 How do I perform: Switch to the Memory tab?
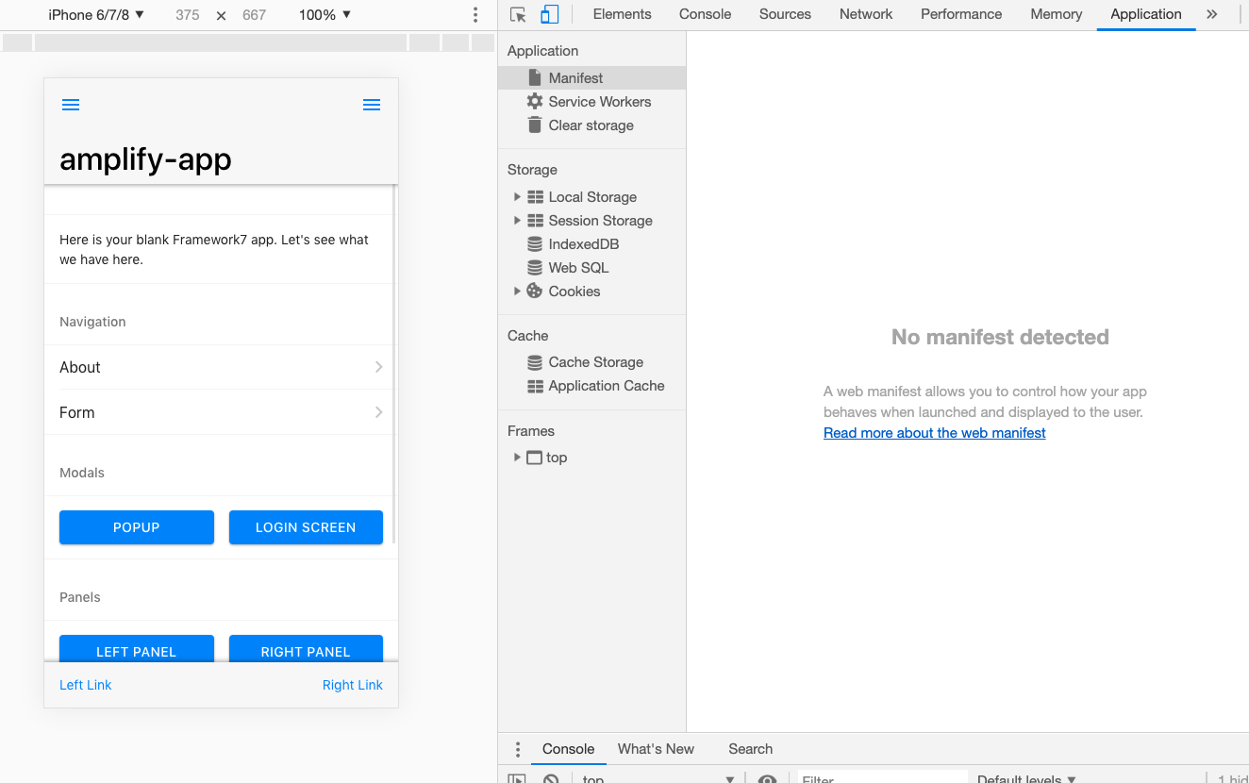click(1057, 14)
